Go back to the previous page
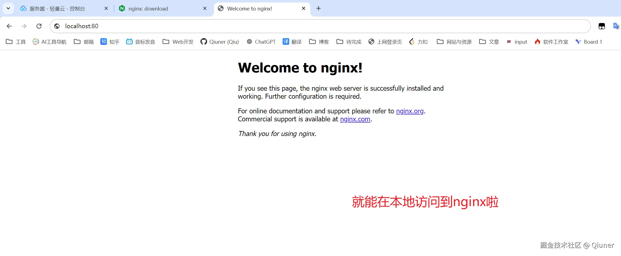The image size is (621, 256). click(x=9, y=26)
